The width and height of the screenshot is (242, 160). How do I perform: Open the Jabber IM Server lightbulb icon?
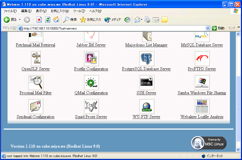(x=91, y=36)
